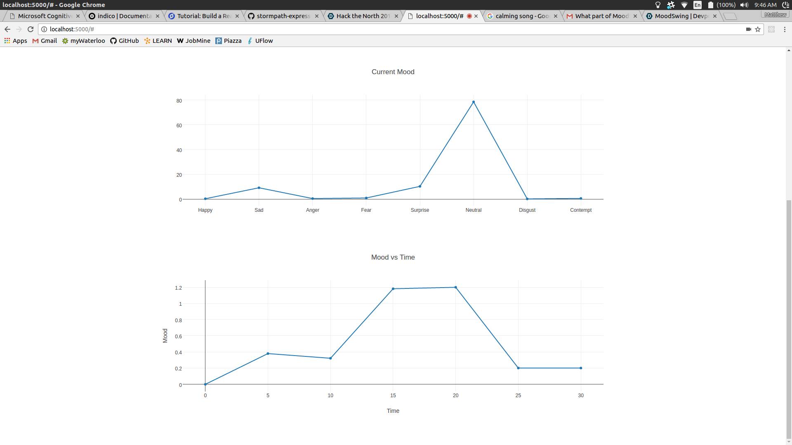Reload the localhost page
The height and width of the screenshot is (445, 792).
(x=30, y=29)
